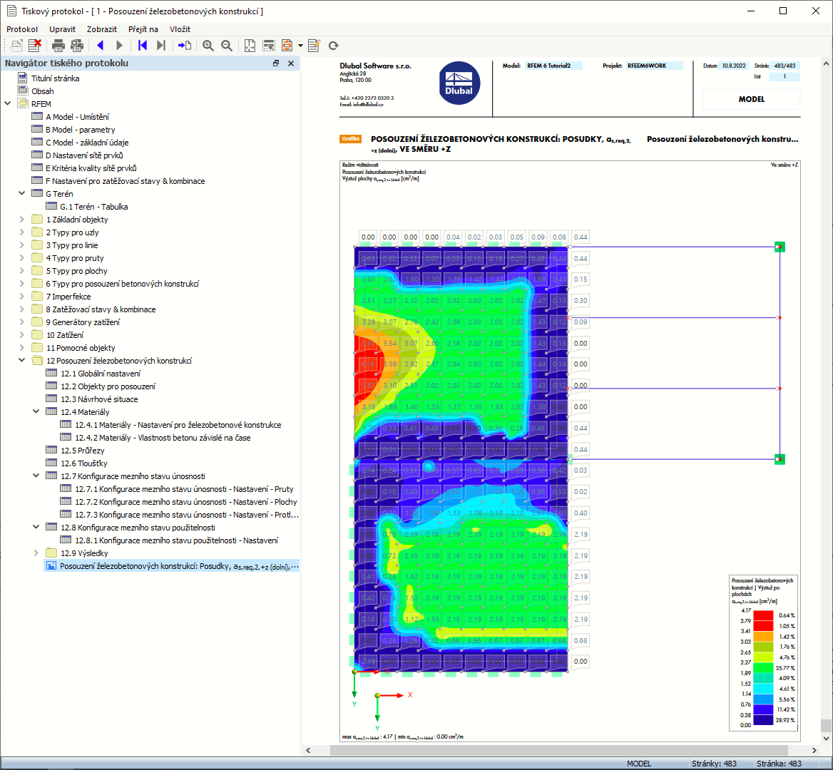
Task: Click the delete protocol icon with red X
Action: [x=35, y=46]
